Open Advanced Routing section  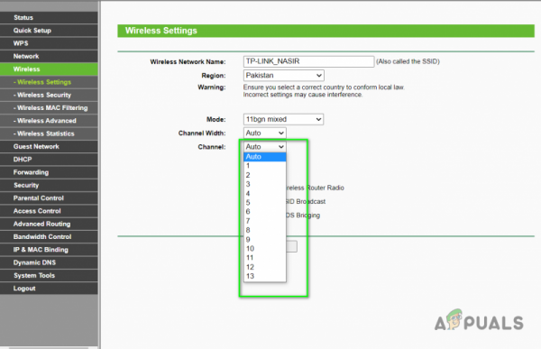point(49,224)
